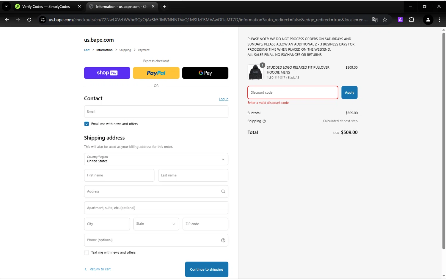Open the Extensions puzzle icon
This screenshot has width=446, height=279.
[x=412, y=20]
